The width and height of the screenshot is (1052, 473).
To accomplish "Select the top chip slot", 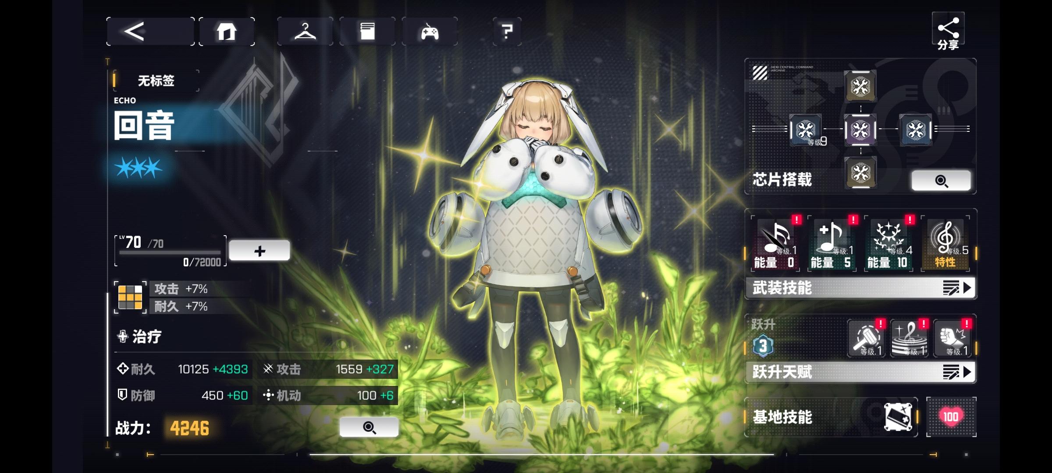I will [x=860, y=86].
